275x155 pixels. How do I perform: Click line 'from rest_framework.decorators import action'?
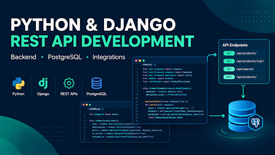click(x=167, y=75)
